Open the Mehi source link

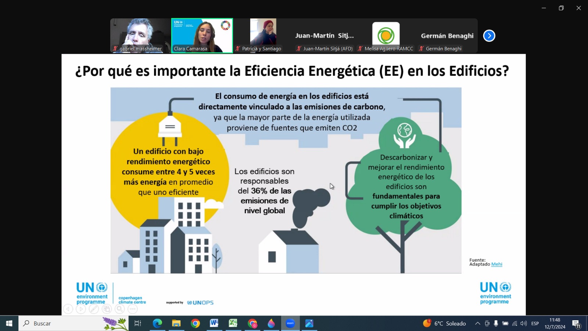click(496, 264)
